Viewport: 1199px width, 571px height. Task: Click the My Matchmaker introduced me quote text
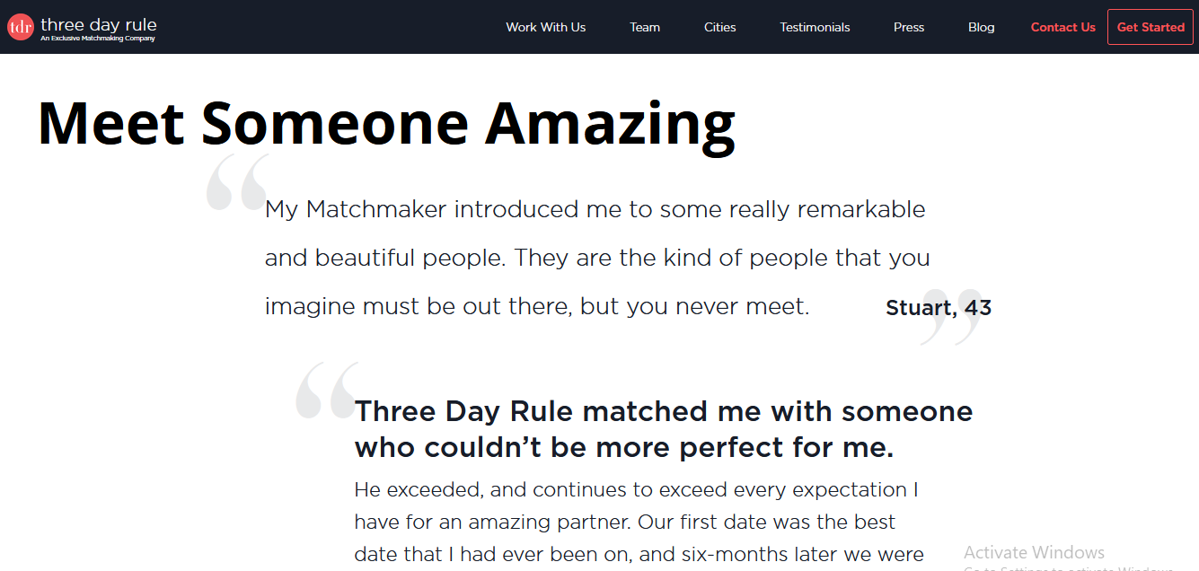point(597,259)
